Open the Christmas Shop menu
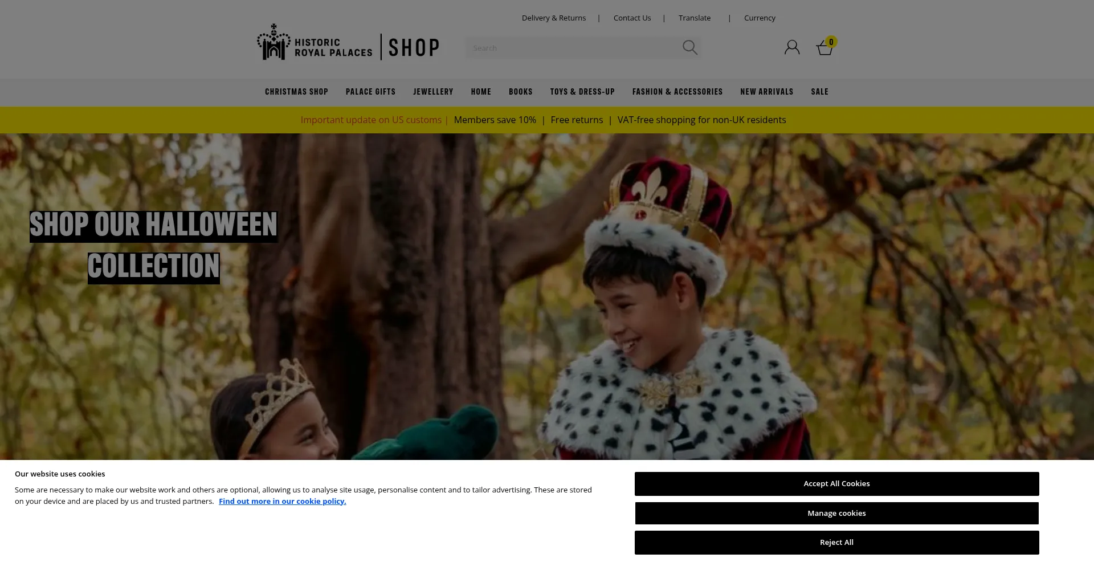This screenshot has height=566, width=1094. [296, 92]
